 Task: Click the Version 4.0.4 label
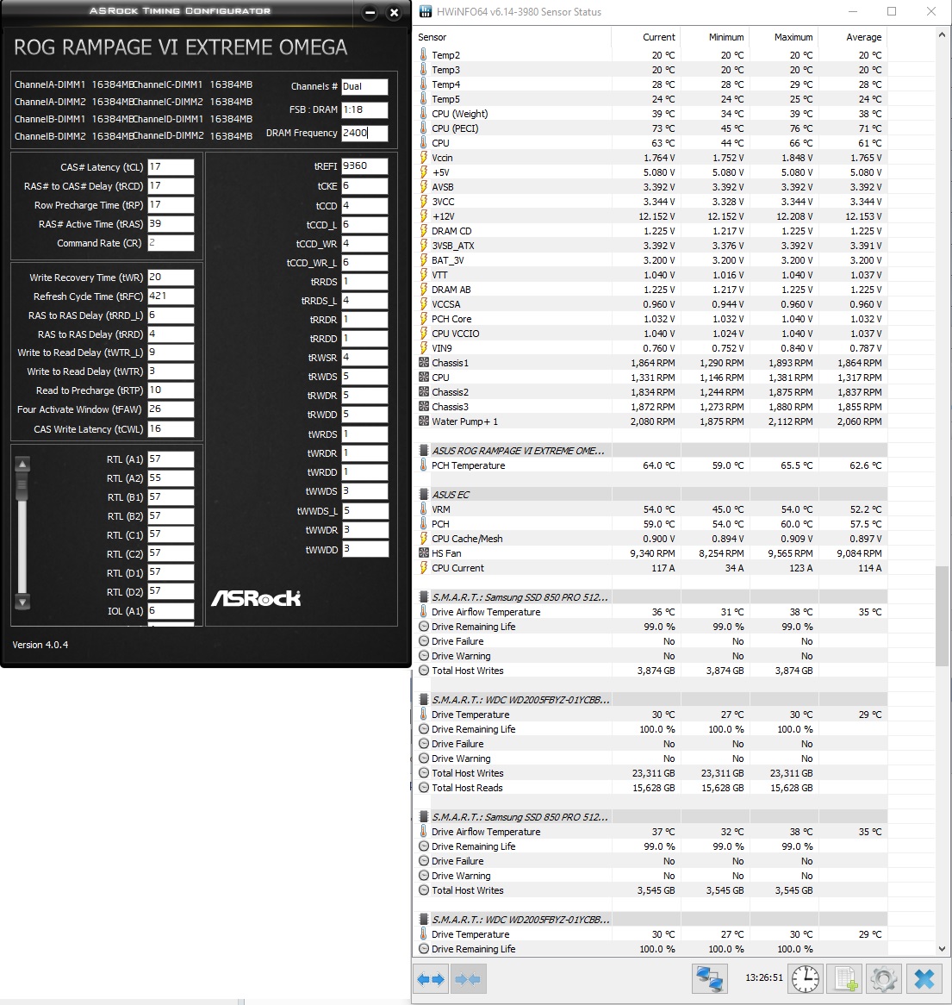(40, 645)
